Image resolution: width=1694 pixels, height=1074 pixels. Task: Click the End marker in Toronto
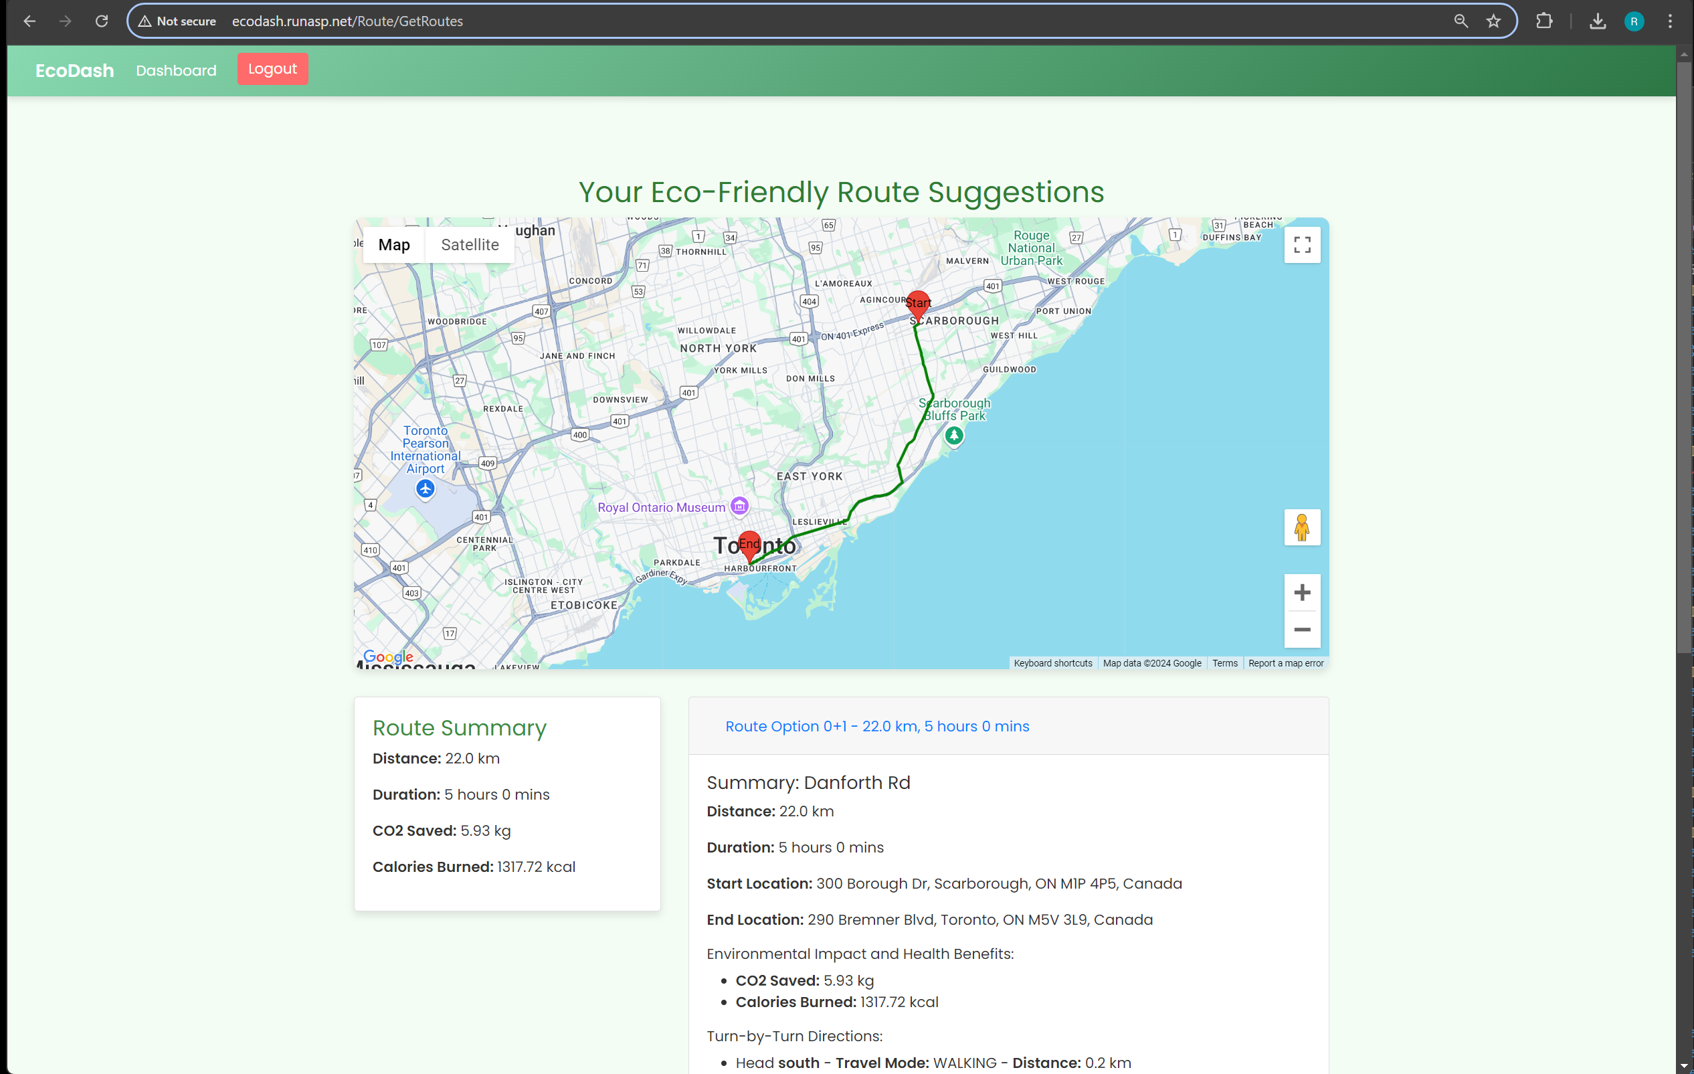coord(750,544)
